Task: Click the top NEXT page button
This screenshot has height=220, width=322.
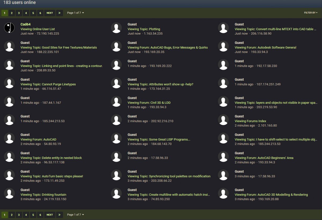Action: point(50,13)
